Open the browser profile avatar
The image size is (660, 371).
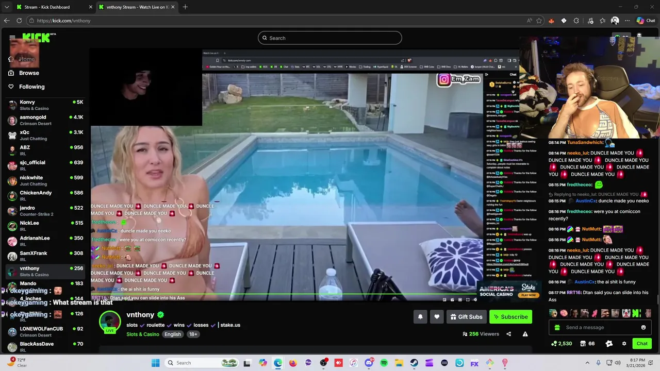(x=615, y=21)
